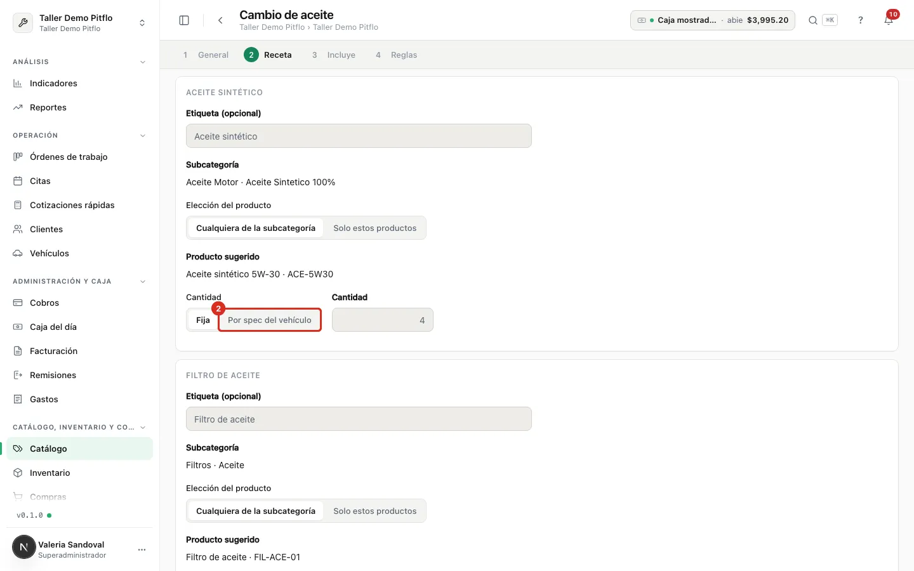Collapse the Análisis sidebar section

143,62
